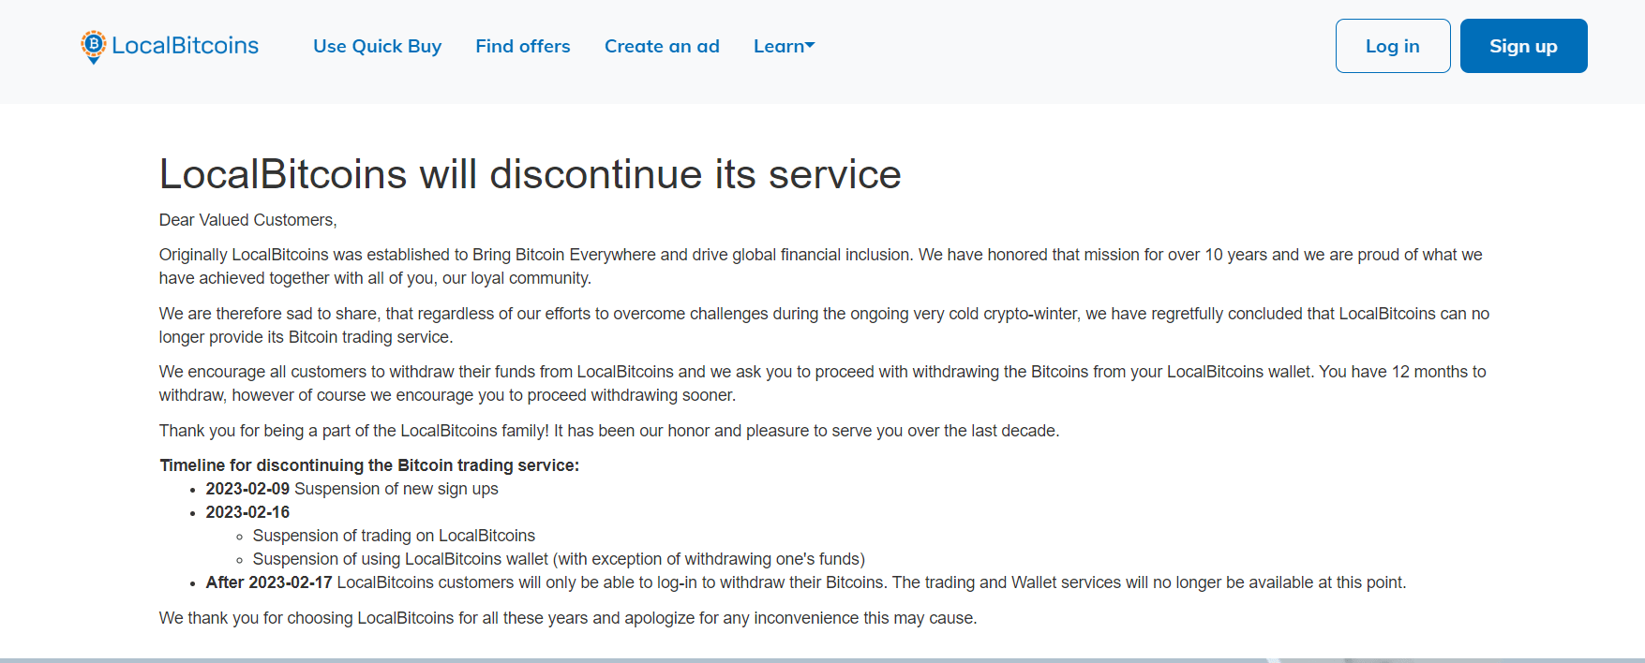Click 'Suspension of trading on LocalBitcoins' sub-item
Viewport: 1645px width, 663px height.
click(394, 536)
